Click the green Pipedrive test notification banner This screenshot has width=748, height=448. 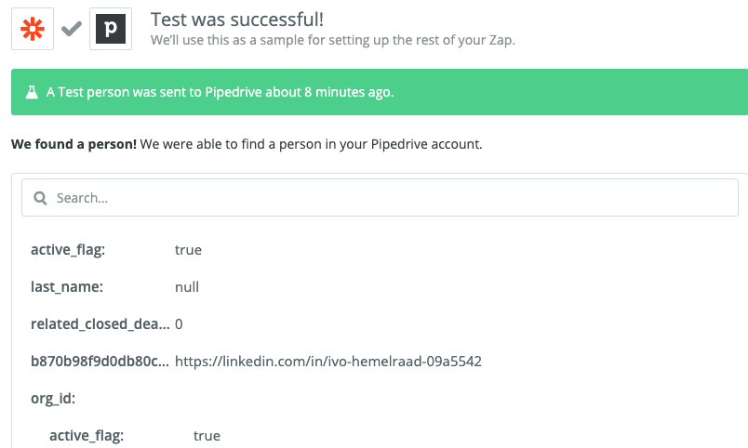pyautogui.click(x=380, y=92)
